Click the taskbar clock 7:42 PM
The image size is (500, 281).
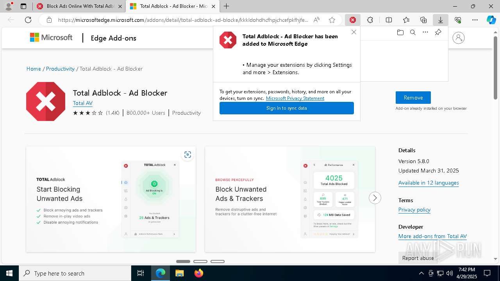click(x=466, y=273)
